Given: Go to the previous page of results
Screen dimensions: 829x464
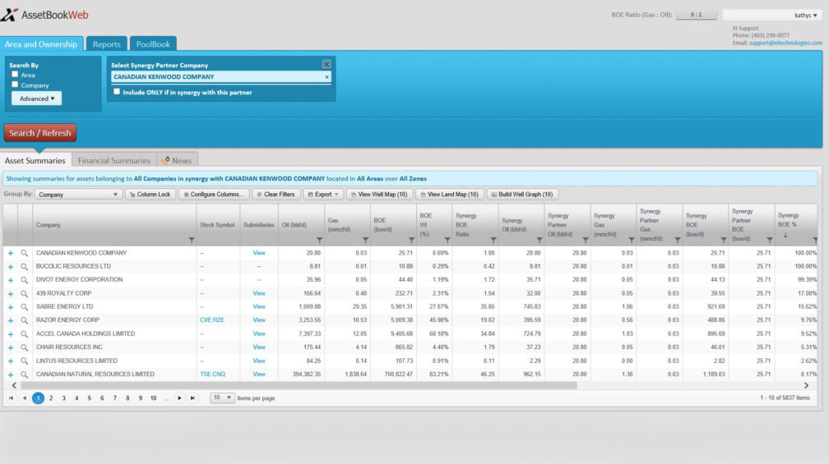Looking at the screenshot, I should (25, 398).
